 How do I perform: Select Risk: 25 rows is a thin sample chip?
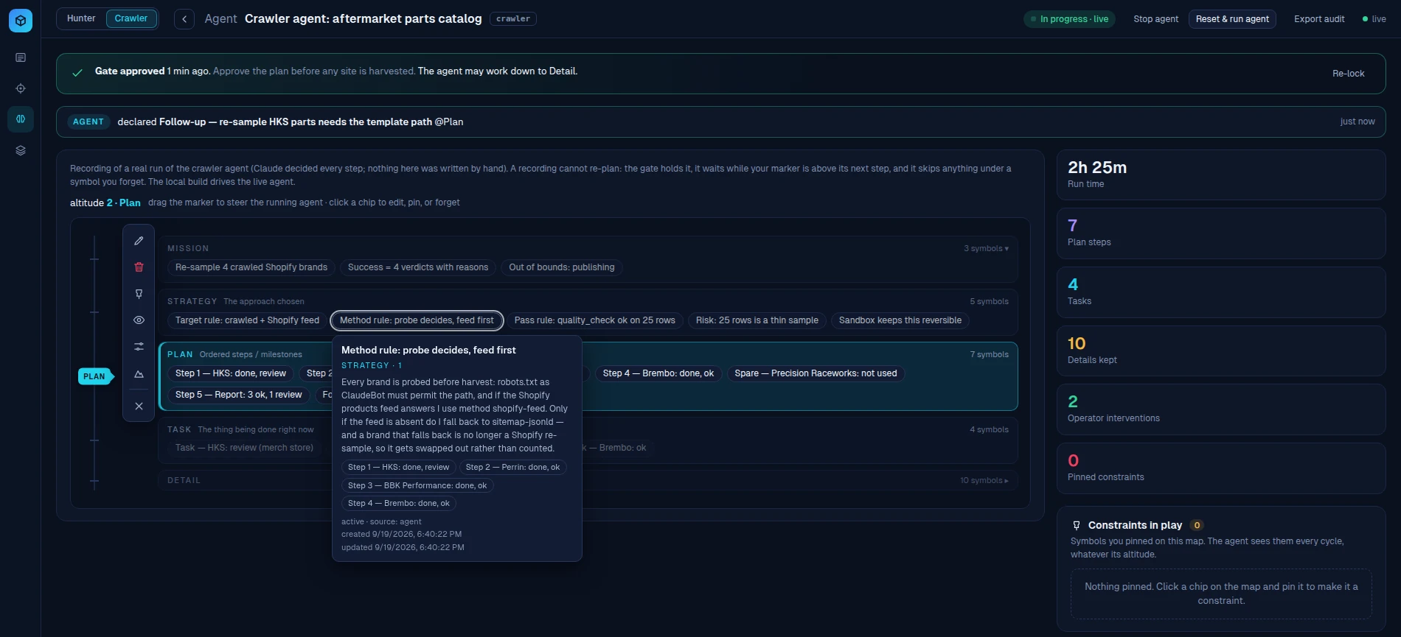[x=757, y=320]
